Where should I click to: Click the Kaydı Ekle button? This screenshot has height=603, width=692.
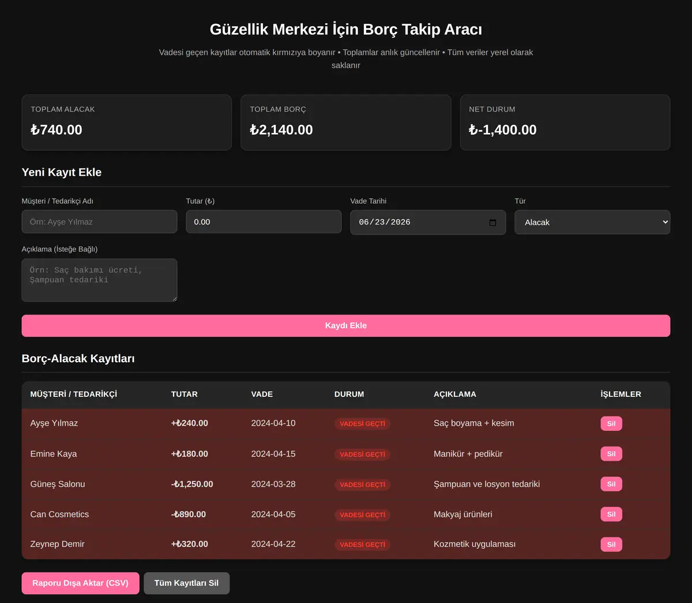[346, 325]
